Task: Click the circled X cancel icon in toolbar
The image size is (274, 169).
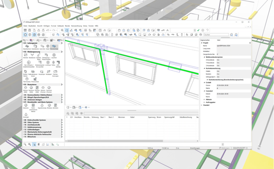Action: pos(203,30)
